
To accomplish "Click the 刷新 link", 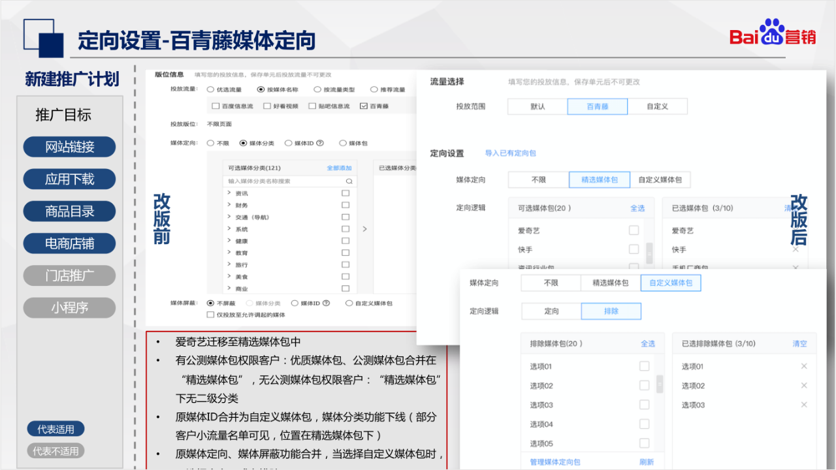I will pos(647,462).
